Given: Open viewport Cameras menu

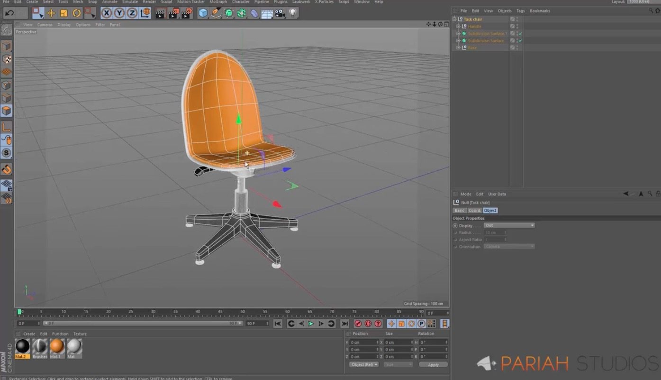Looking at the screenshot, I should 45,25.
